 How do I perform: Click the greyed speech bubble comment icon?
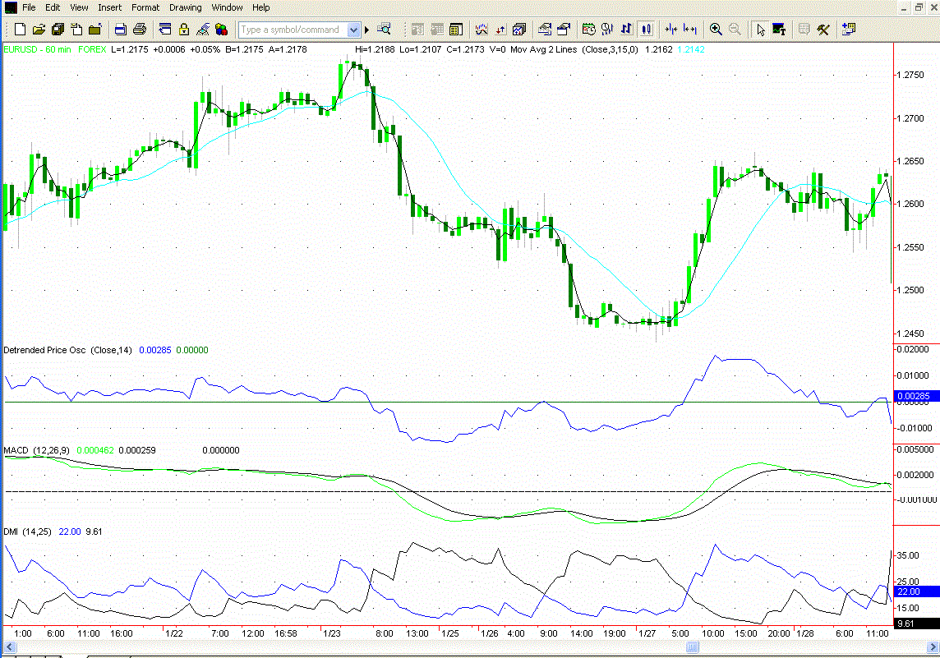click(804, 29)
